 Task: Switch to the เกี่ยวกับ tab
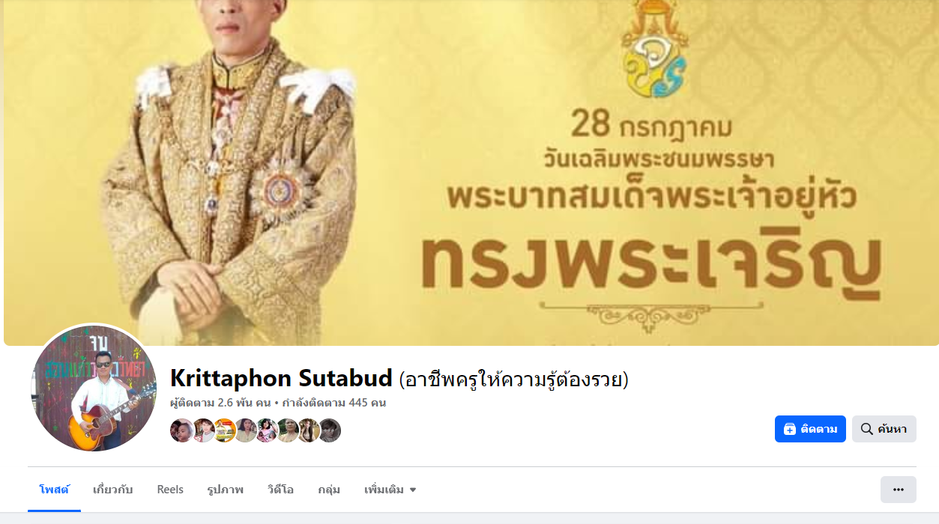[x=112, y=490]
